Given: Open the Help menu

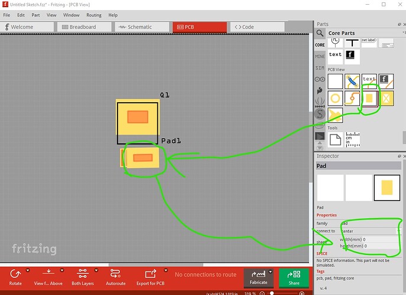Looking at the screenshot, I should [113, 15].
